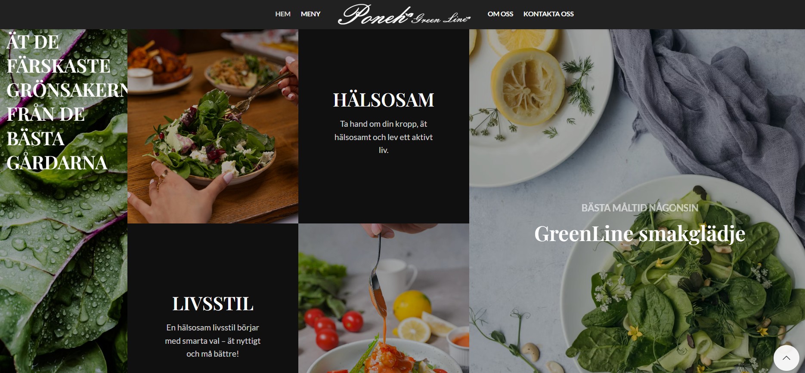Select the GreenLine smakglädje title

[x=640, y=234]
